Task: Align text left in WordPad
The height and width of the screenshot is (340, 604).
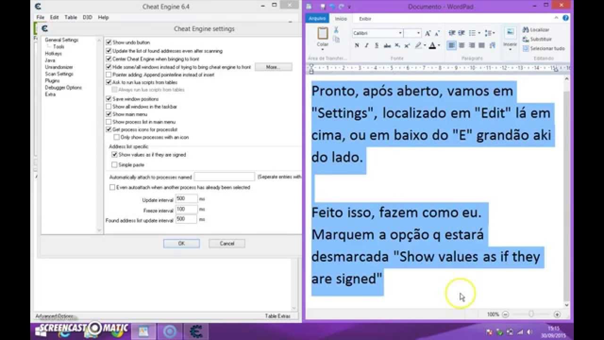Action: 452,45
